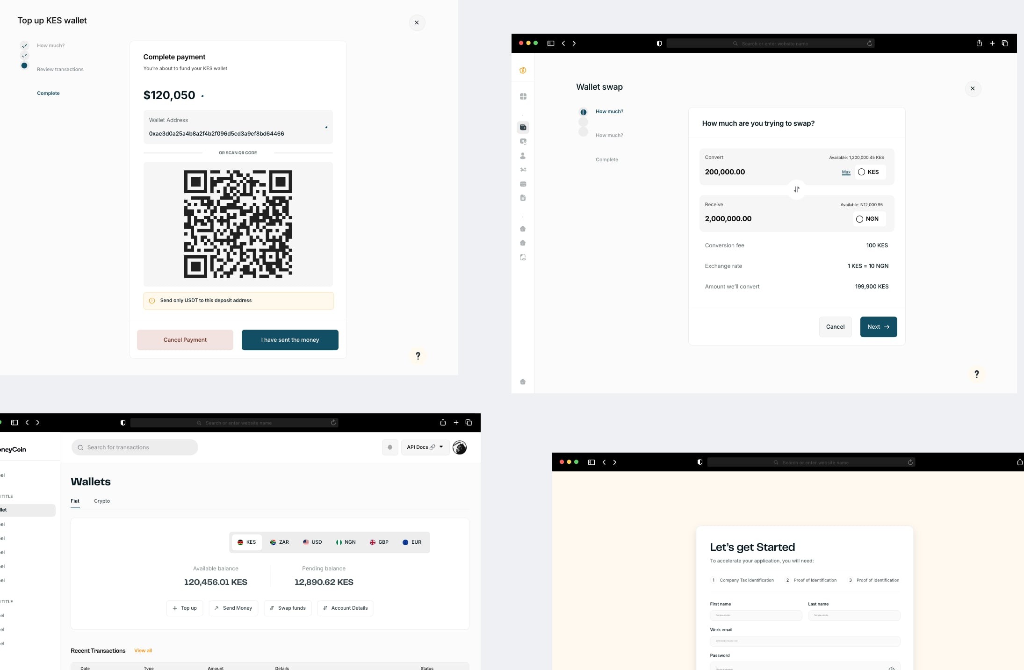Click Convert amount field 200,000.00

pos(725,172)
